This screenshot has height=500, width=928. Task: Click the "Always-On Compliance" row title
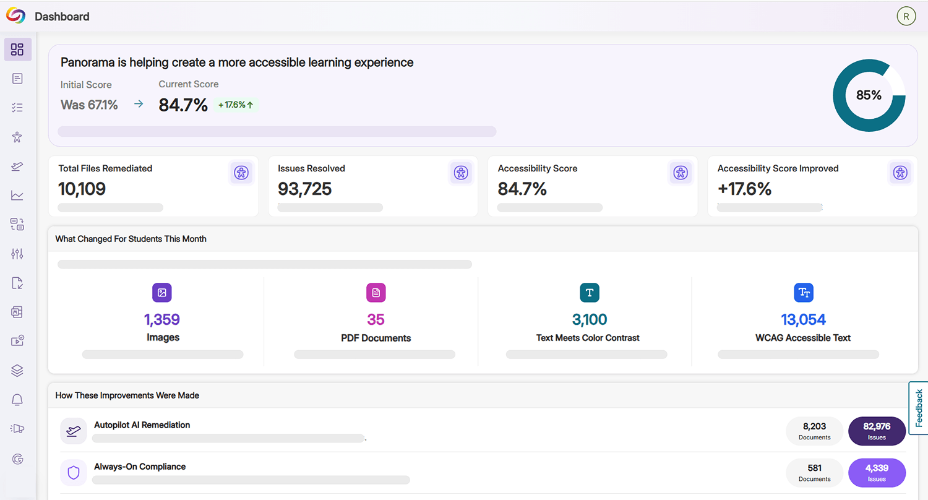pos(140,467)
